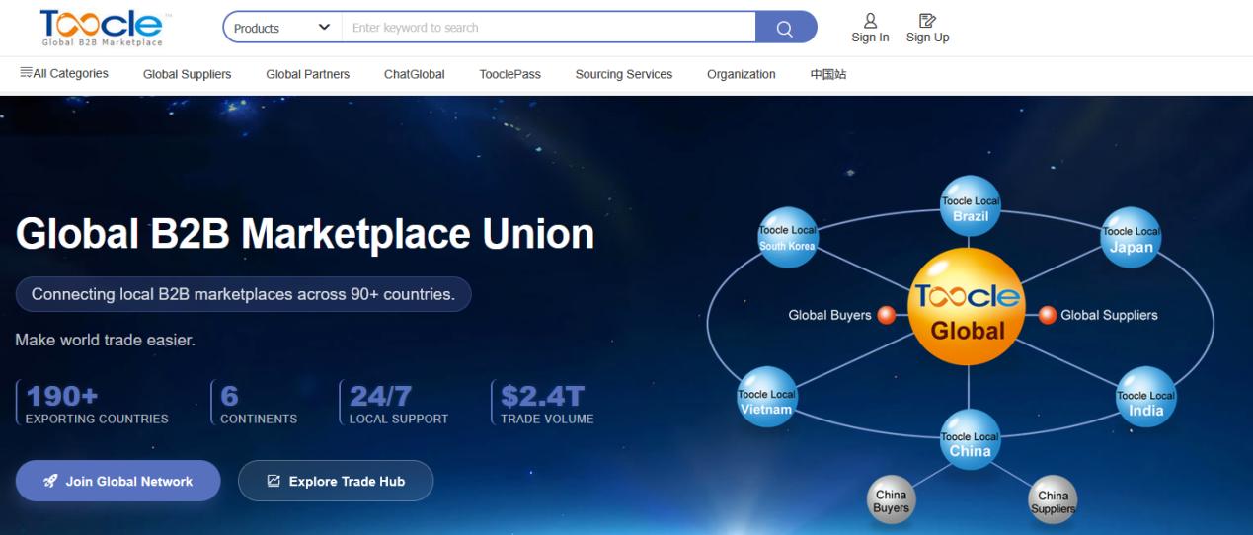Open the Global Partners menu item
The image size is (1253, 535).
click(307, 74)
